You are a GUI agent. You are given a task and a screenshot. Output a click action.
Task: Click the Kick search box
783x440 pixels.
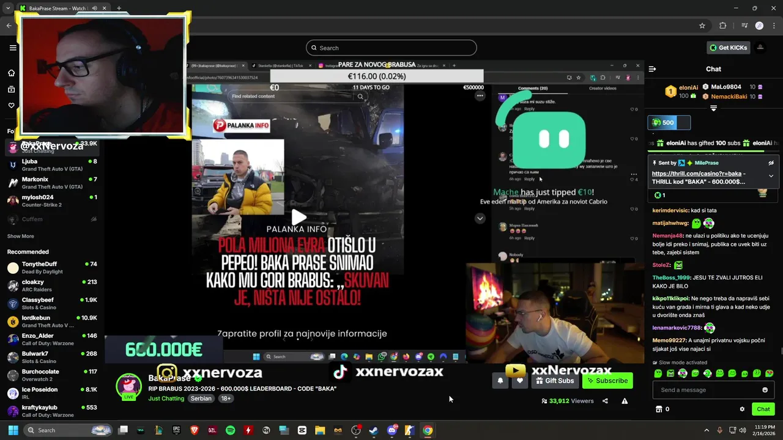click(x=391, y=48)
